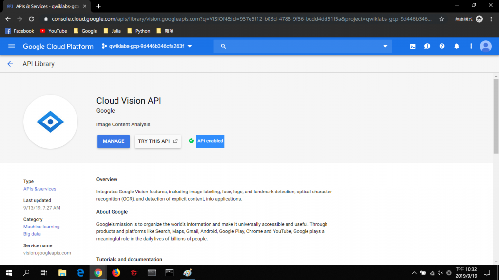Click the API enabled status label
Screen dimensions: 499x280
click(210, 141)
